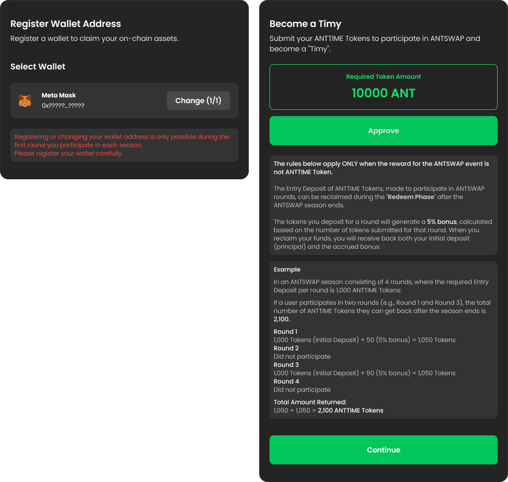Click the bold '5% bonus' text

point(442,222)
